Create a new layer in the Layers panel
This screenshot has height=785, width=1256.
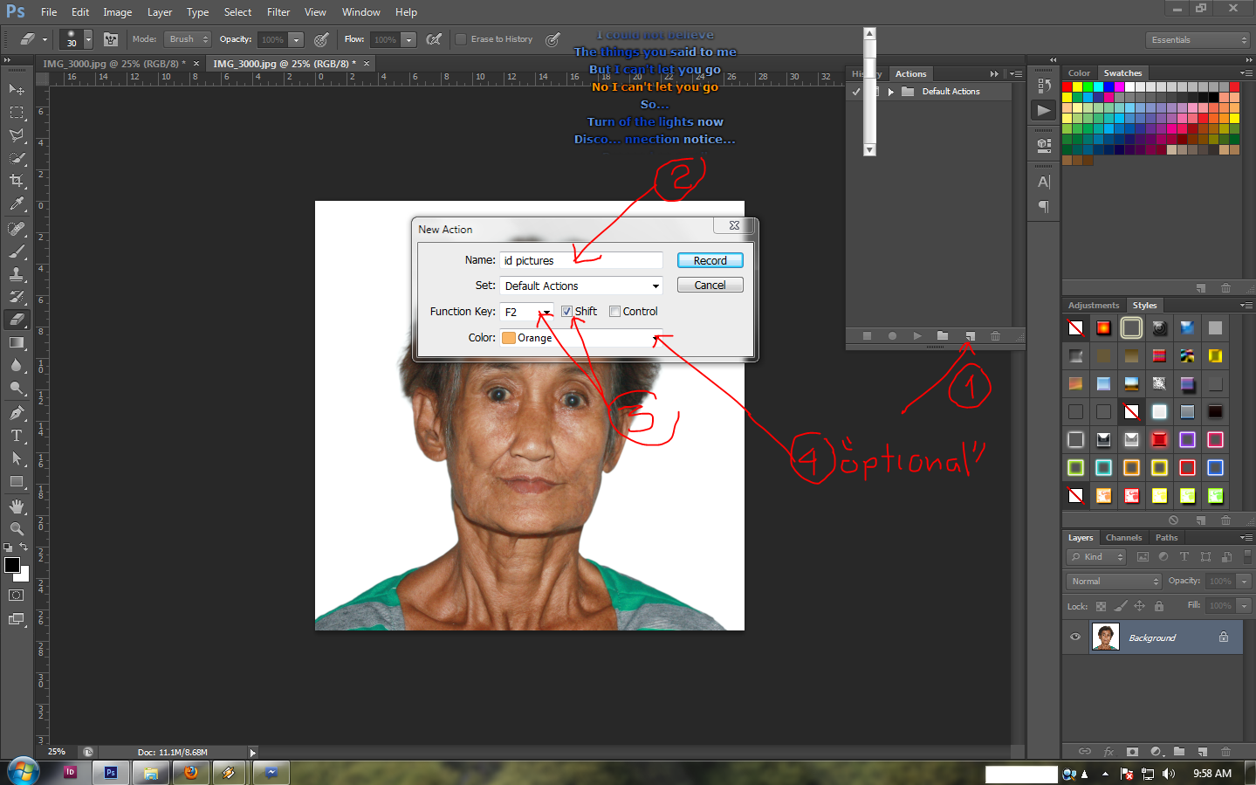click(1203, 751)
